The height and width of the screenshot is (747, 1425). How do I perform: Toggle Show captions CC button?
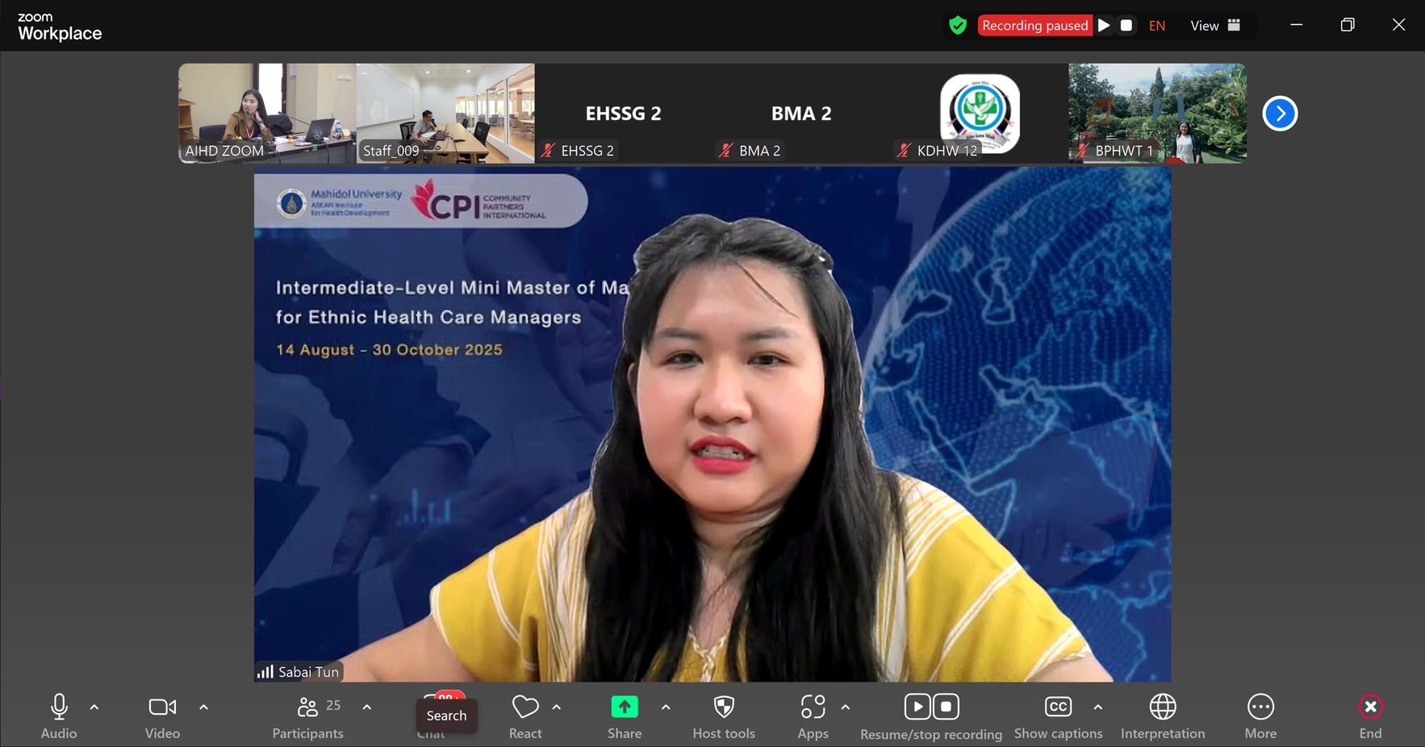[1058, 707]
